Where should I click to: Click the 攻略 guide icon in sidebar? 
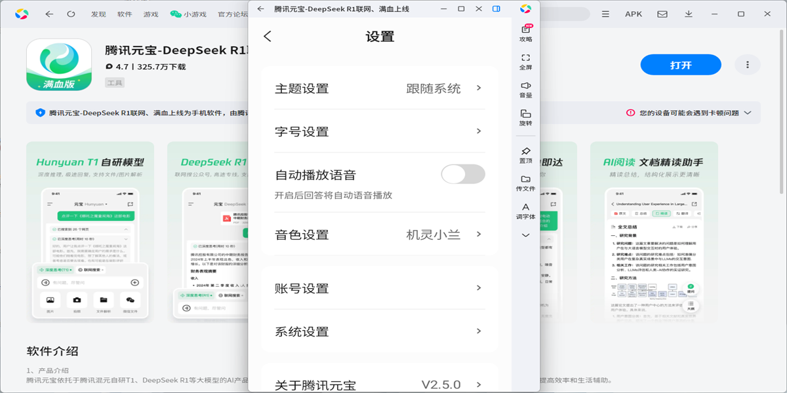pyautogui.click(x=525, y=33)
